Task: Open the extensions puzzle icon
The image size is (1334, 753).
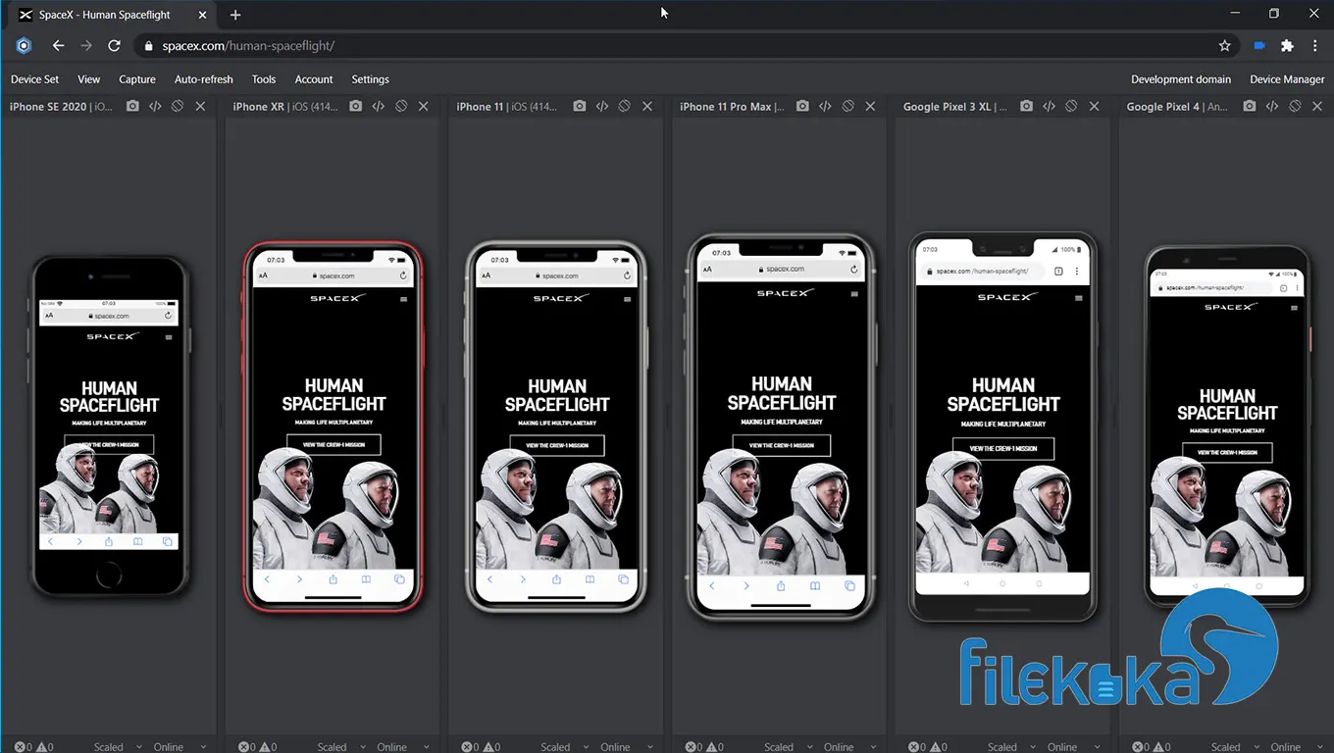Action: pyautogui.click(x=1287, y=46)
